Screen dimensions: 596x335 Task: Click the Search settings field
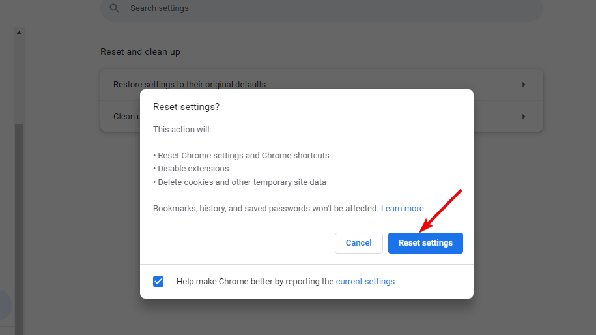pos(322,8)
